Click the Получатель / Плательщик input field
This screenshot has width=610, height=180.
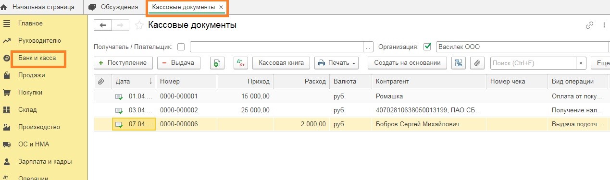[277, 47]
